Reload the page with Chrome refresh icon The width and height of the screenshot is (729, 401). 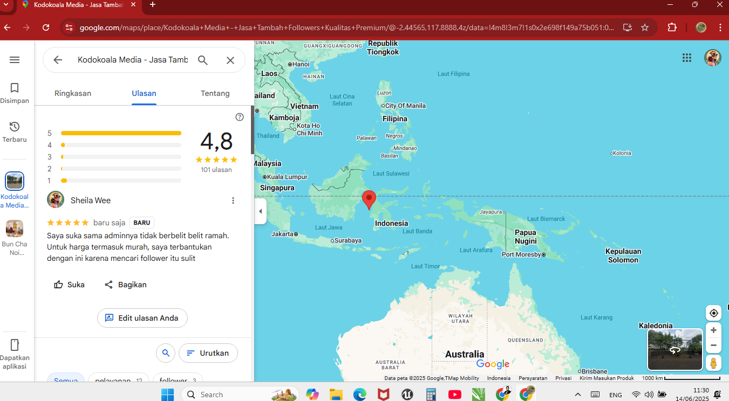click(x=46, y=27)
